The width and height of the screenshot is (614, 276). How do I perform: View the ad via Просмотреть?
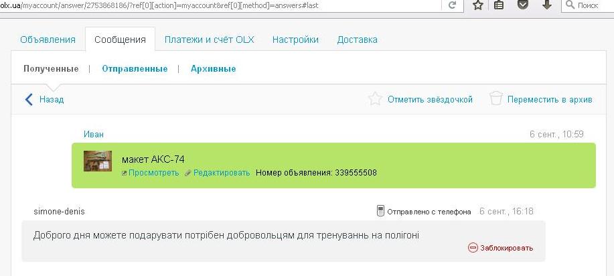[x=154, y=173]
